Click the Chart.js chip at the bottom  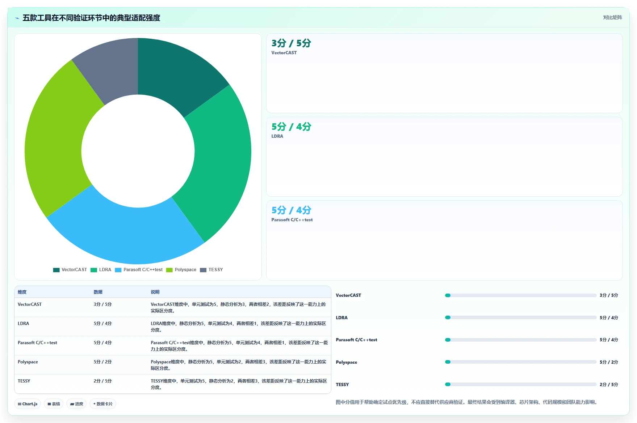tap(28, 404)
